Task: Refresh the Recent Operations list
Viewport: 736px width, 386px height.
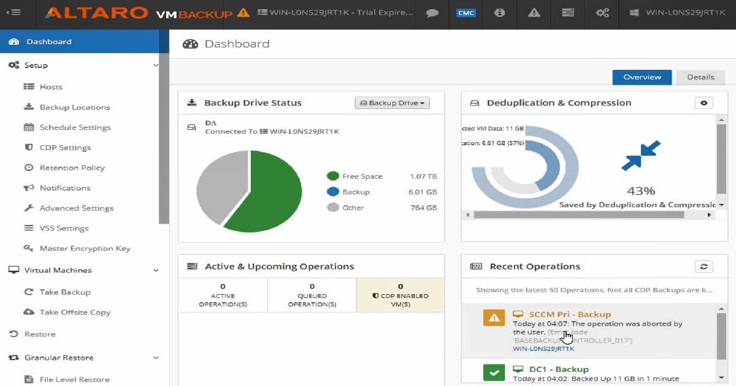Action: point(703,267)
